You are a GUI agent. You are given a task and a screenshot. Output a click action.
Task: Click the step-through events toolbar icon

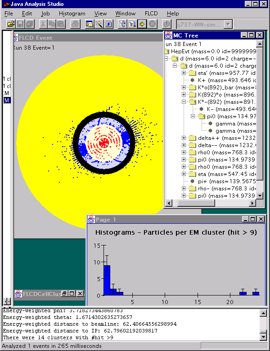[x=142, y=24]
